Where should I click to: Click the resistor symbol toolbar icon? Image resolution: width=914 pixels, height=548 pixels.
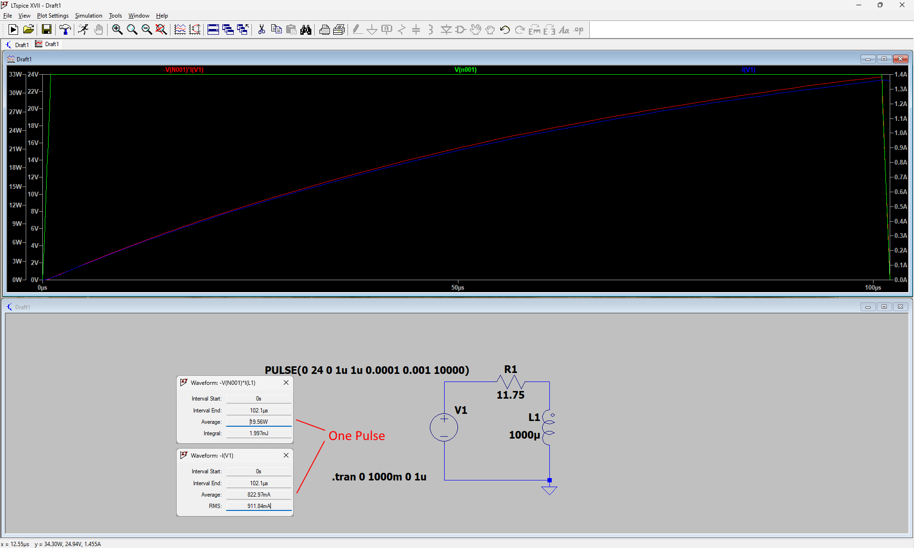[x=402, y=29]
